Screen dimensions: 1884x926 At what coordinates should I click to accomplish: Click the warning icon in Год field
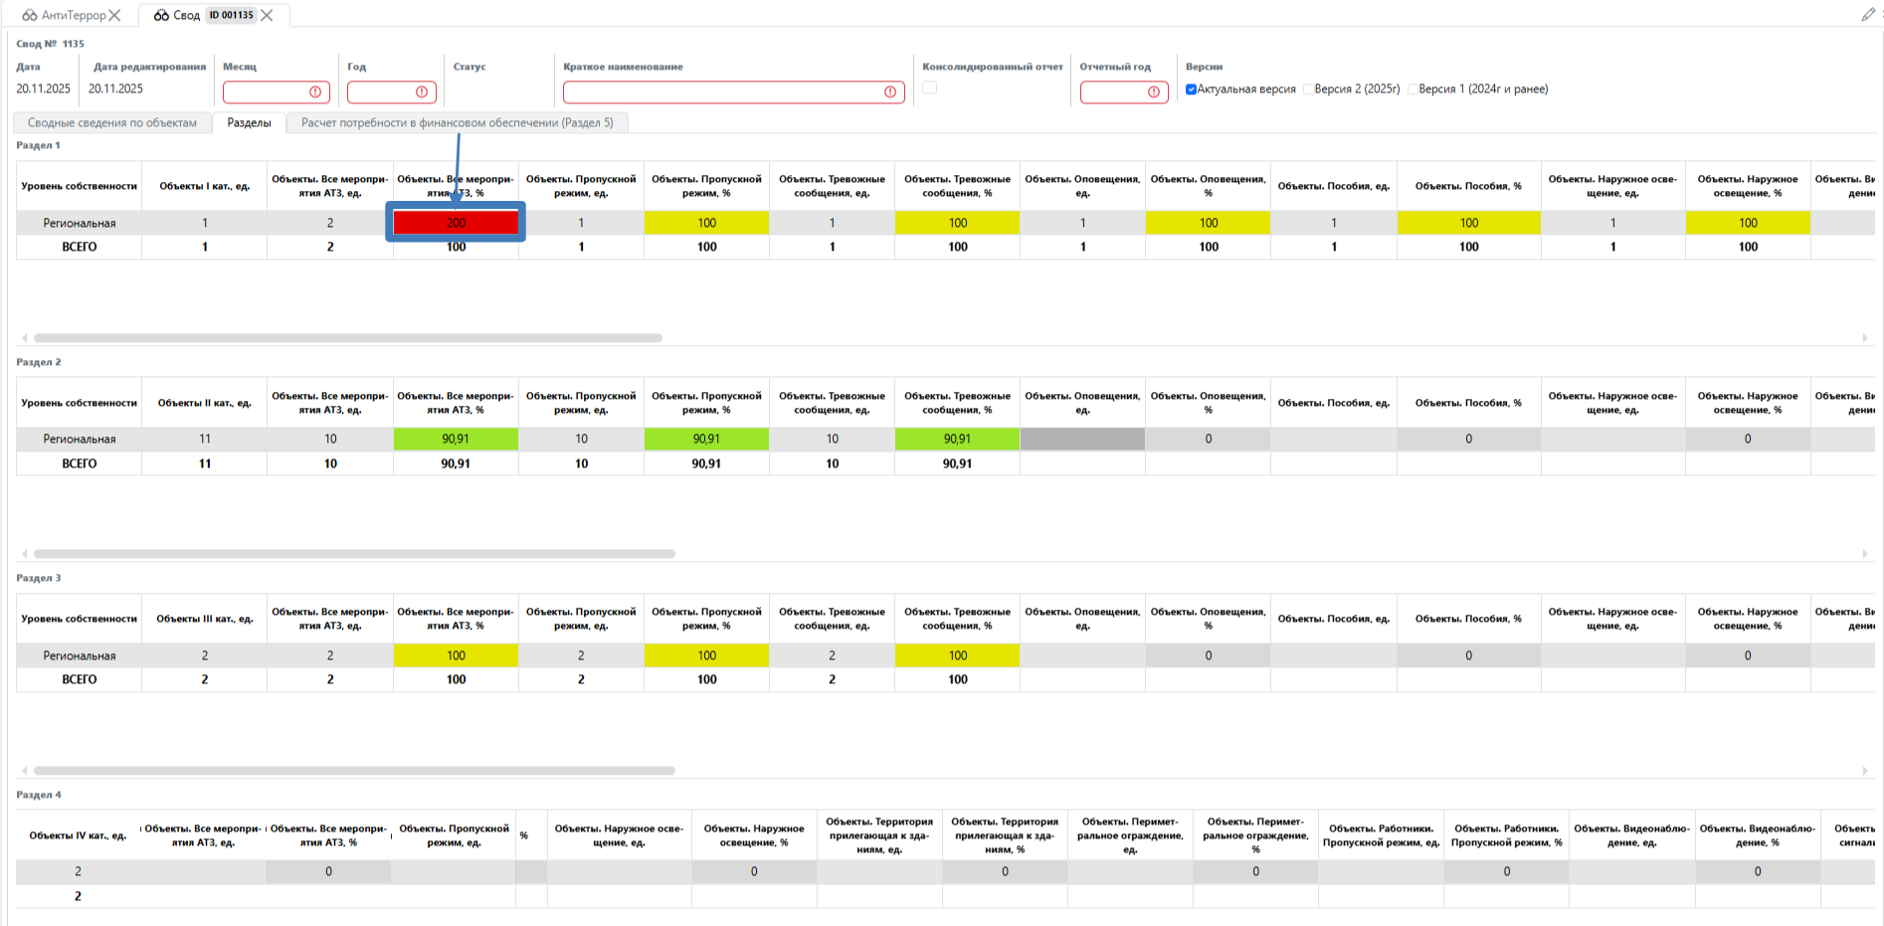[422, 93]
